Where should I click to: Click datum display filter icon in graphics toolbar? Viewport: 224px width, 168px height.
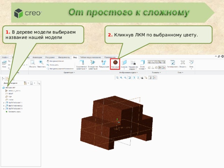click(146, 78)
